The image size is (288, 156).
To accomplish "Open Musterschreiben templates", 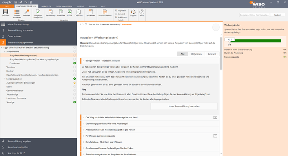I will (x=105, y=13).
